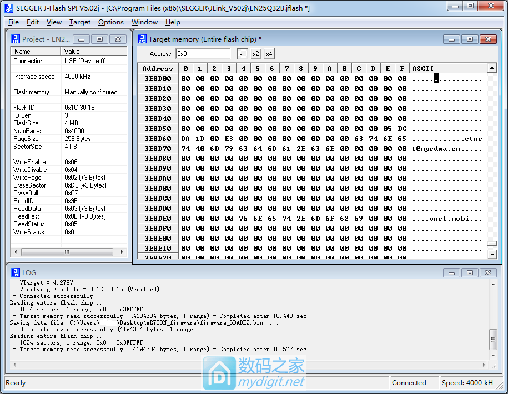508x394 pixels.
Task: Click the scroll-down arrow in LOG window
Action: [x=494, y=356]
